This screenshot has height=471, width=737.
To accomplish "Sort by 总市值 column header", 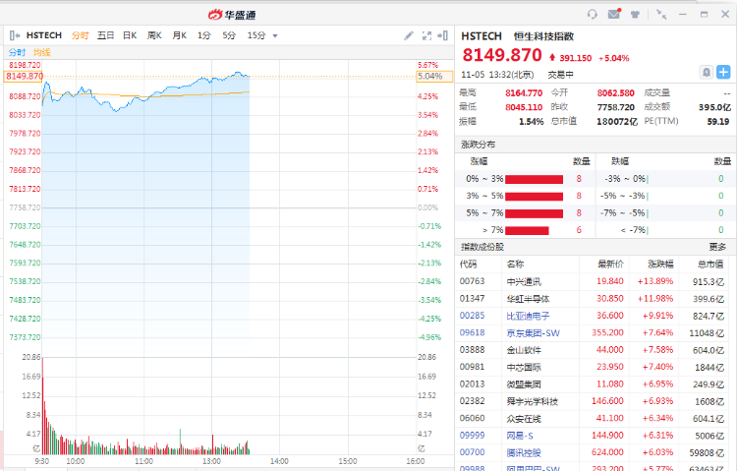I will coord(710,264).
